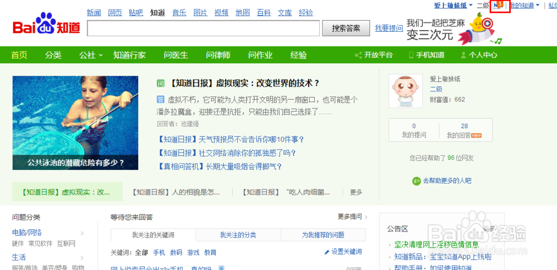Click the 手机知道 phone icon
This screenshot has height=270, width=557.
[412, 55]
